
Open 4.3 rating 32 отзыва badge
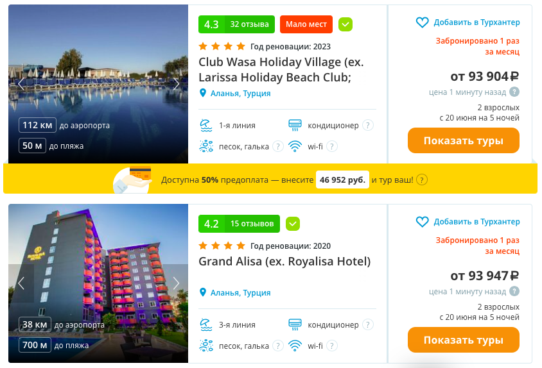pos(236,24)
